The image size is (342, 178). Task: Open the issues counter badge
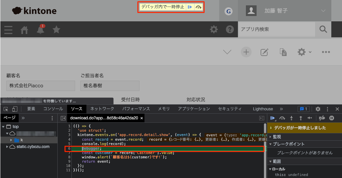[x=303, y=109]
